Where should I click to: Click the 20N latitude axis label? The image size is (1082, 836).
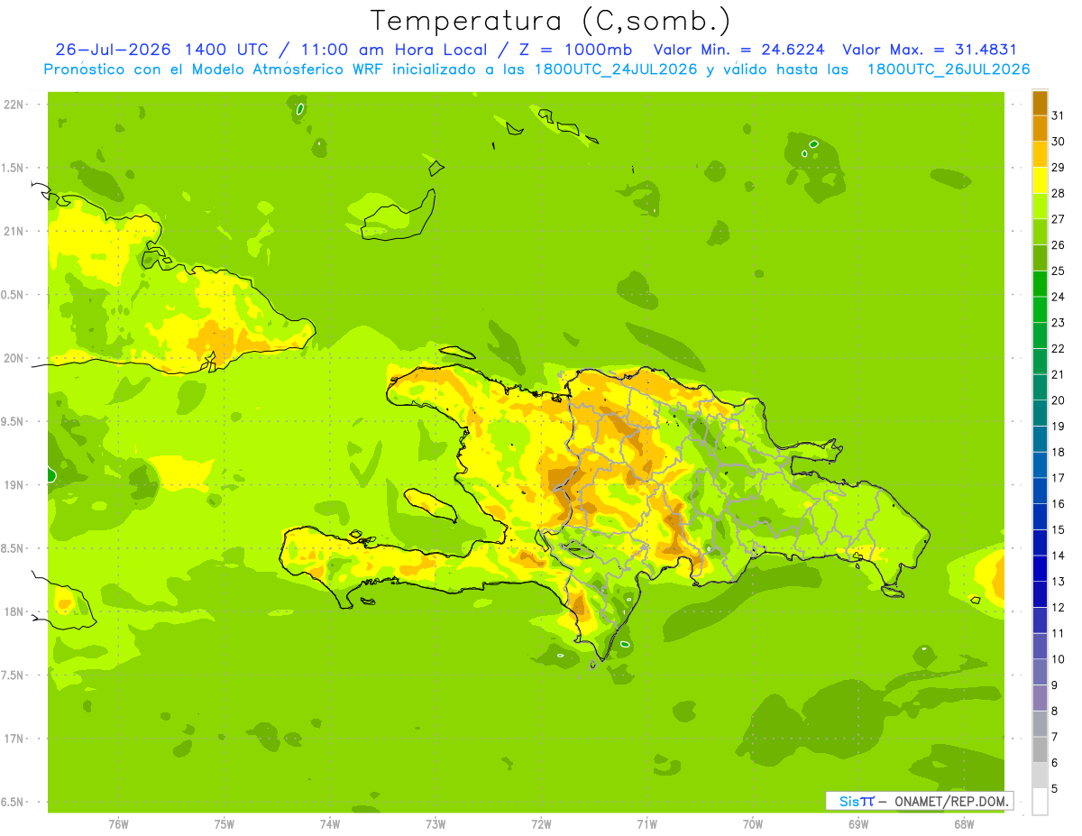[x=15, y=358]
